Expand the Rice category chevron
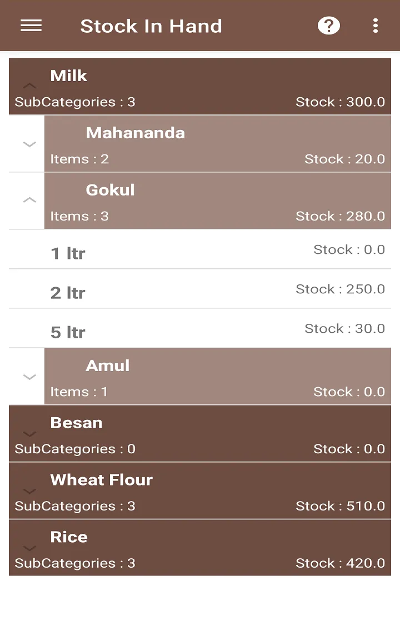Image resolution: width=400 pixels, height=641 pixels. tap(29, 548)
